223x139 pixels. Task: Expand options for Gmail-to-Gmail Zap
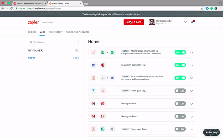tap(191, 117)
